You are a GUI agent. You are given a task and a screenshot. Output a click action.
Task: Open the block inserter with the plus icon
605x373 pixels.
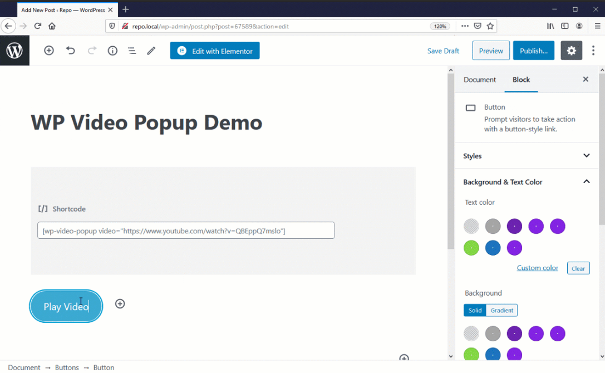coord(48,51)
